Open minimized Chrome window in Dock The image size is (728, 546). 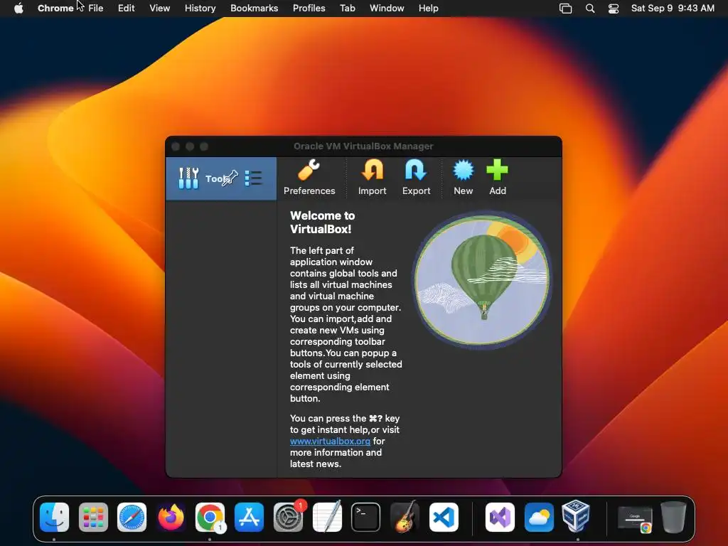[x=635, y=518]
